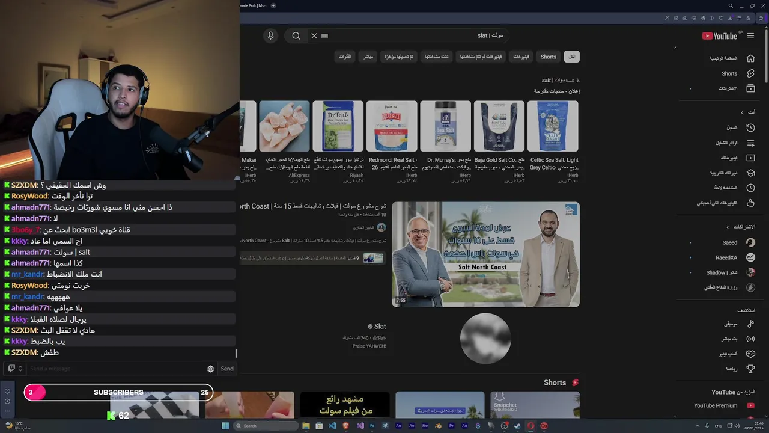Viewport: 769px width, 433px height.
Task: Click 'salt' spelling suggestion link
Action: (x=552, y=80)
